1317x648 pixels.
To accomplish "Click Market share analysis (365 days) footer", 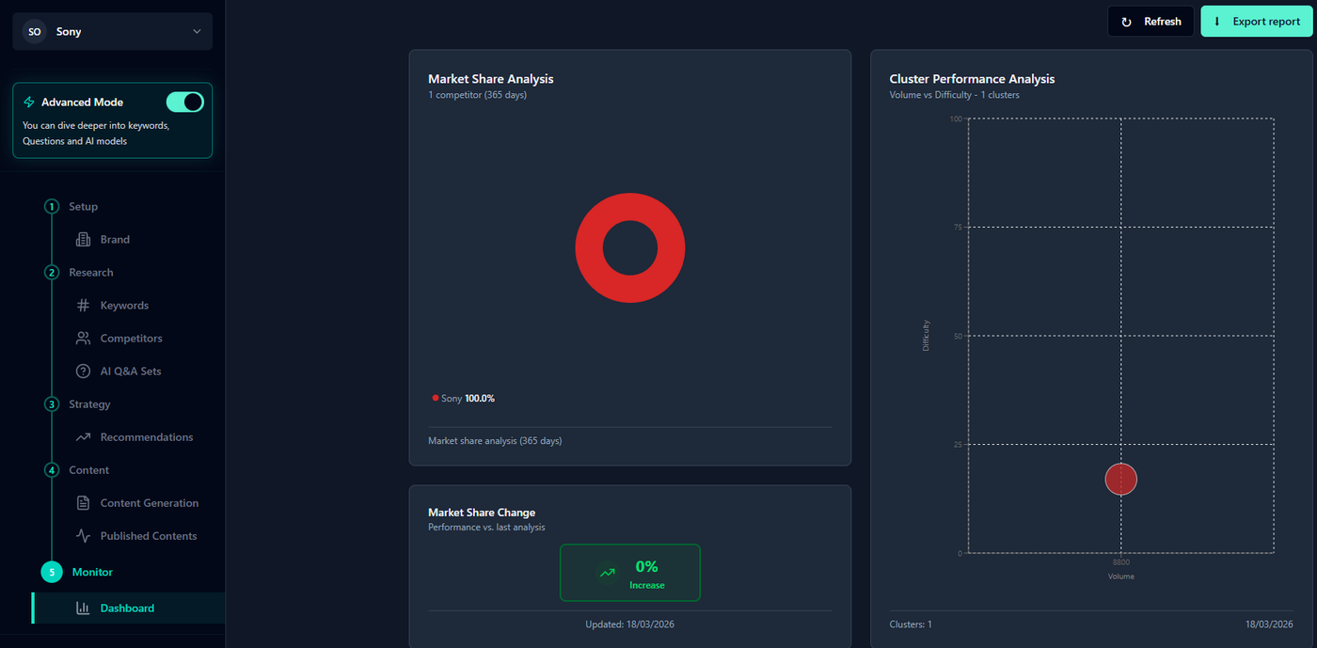I will point(495,440).
